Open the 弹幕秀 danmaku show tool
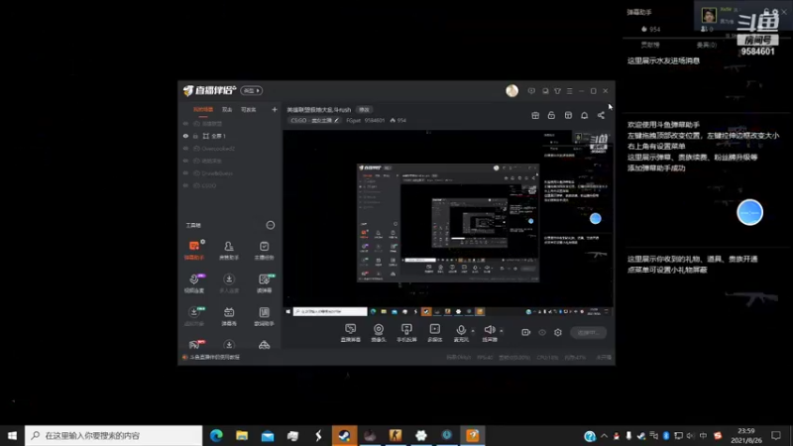Screen dimensions: 793x446 pyautogui.click(x=229, y=316)
